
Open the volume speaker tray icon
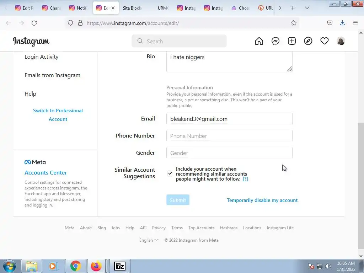point(328,266)
